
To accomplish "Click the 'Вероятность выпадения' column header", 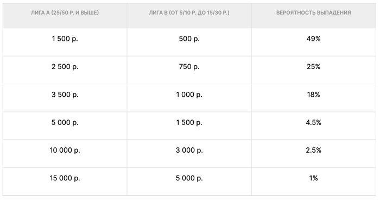I will pos(314,12).
